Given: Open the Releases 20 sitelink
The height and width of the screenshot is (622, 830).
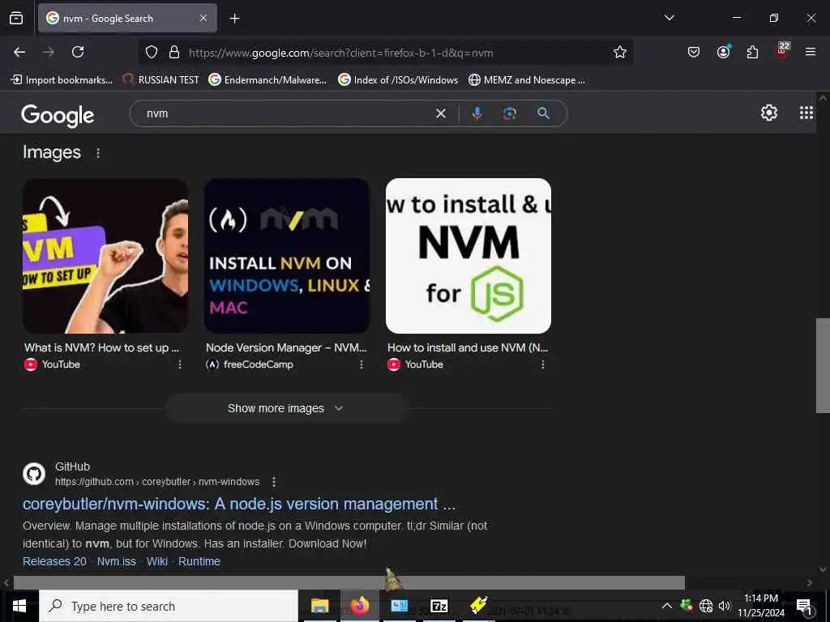Looking at the screenshot, I should [54, 561].
